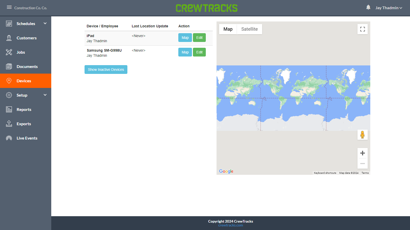Image resolution: width=410 pixels, height=230 pixels.
Task: Click the Setup gear icon
Action: click(x=9, y=95)
